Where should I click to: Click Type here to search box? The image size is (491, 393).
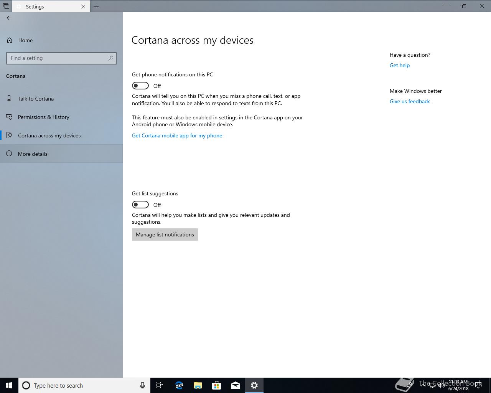84,385
